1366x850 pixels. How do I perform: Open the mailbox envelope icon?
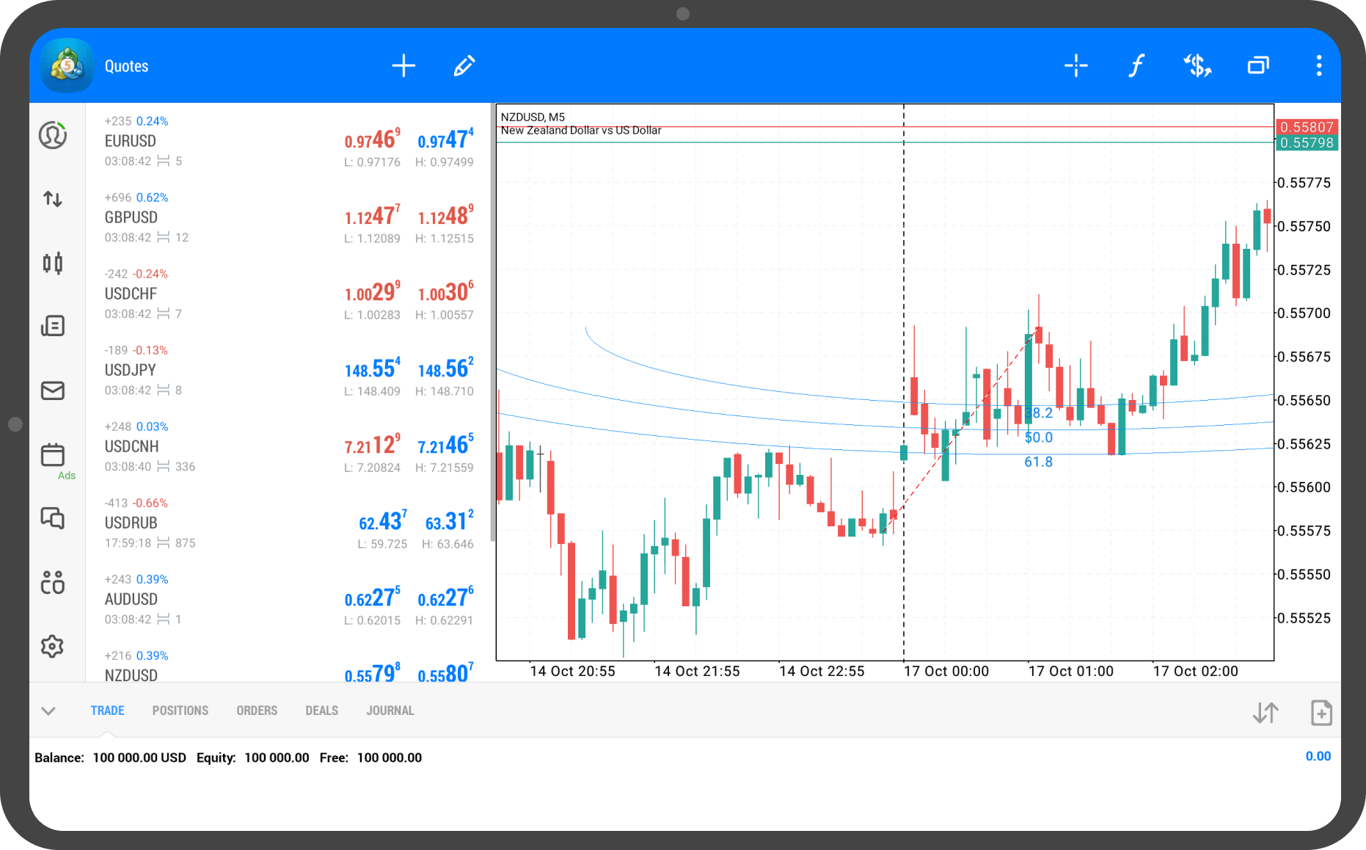point(53,391)
